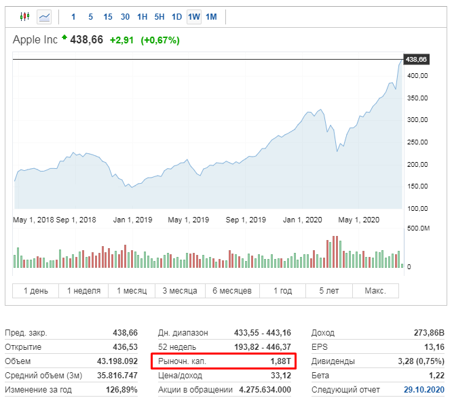This screenshot has height=400, width=452.
Task: Show the 3 месяца range
Action: [180, 291]
